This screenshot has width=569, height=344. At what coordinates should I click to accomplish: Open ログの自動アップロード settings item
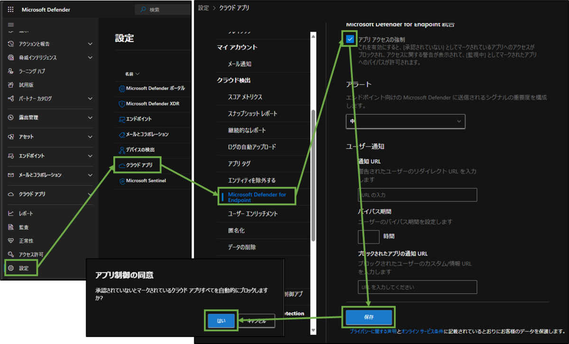pos(252,147)
